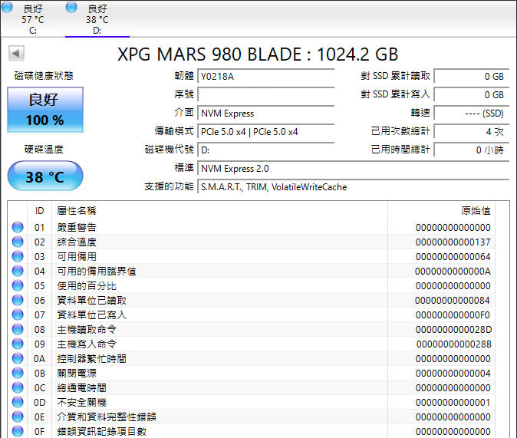The height and width of the screenshot is (438, 517).
Task: Click the blue status orb of C: drive
Action: (x=7, y=7)
